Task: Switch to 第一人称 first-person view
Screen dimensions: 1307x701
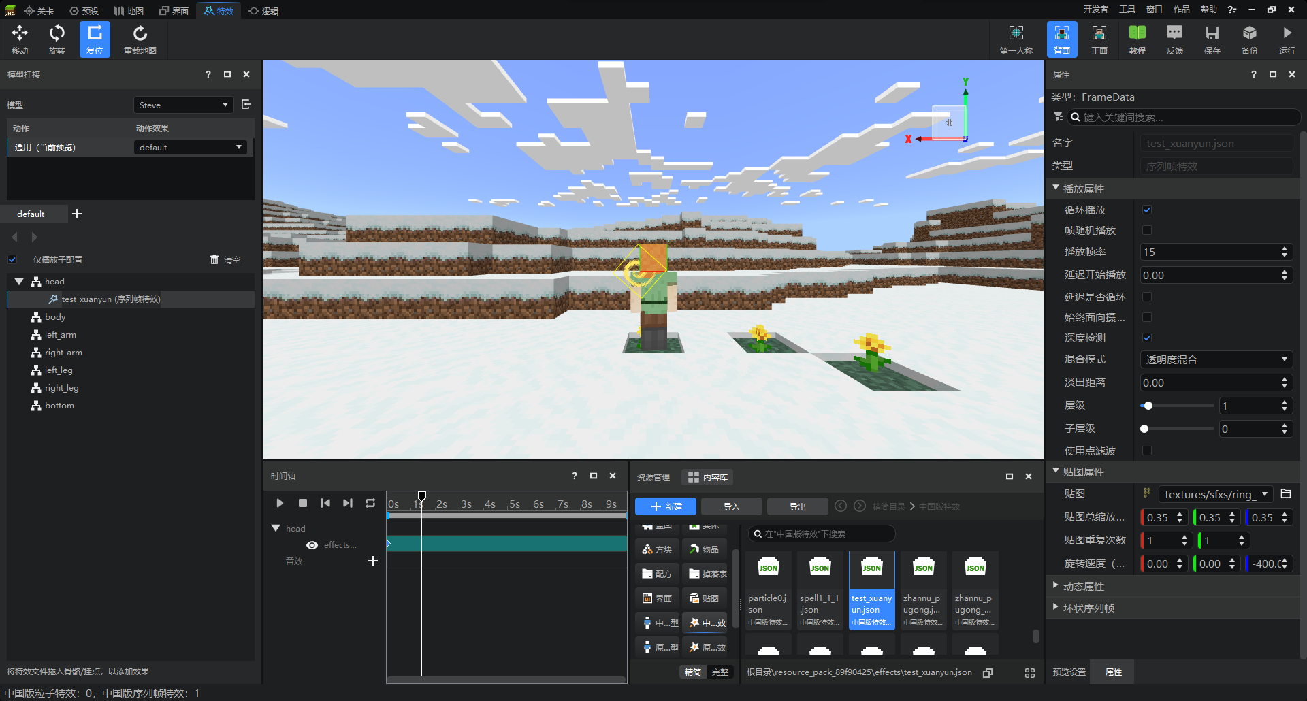Action: pos(1016,39)
